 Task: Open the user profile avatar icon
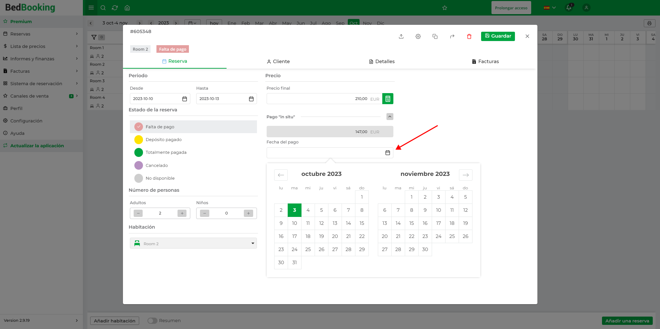(586, 8)
